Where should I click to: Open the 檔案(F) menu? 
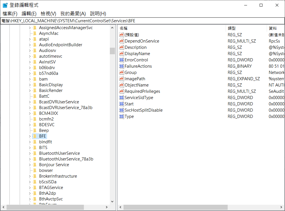[x=10, y=14]
